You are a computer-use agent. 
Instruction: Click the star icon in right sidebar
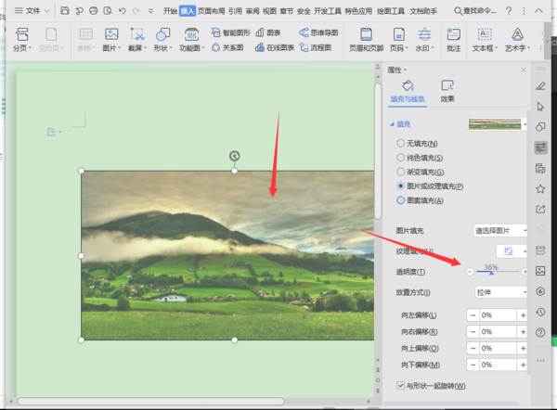pyautogui.click(x=540, y=189)
